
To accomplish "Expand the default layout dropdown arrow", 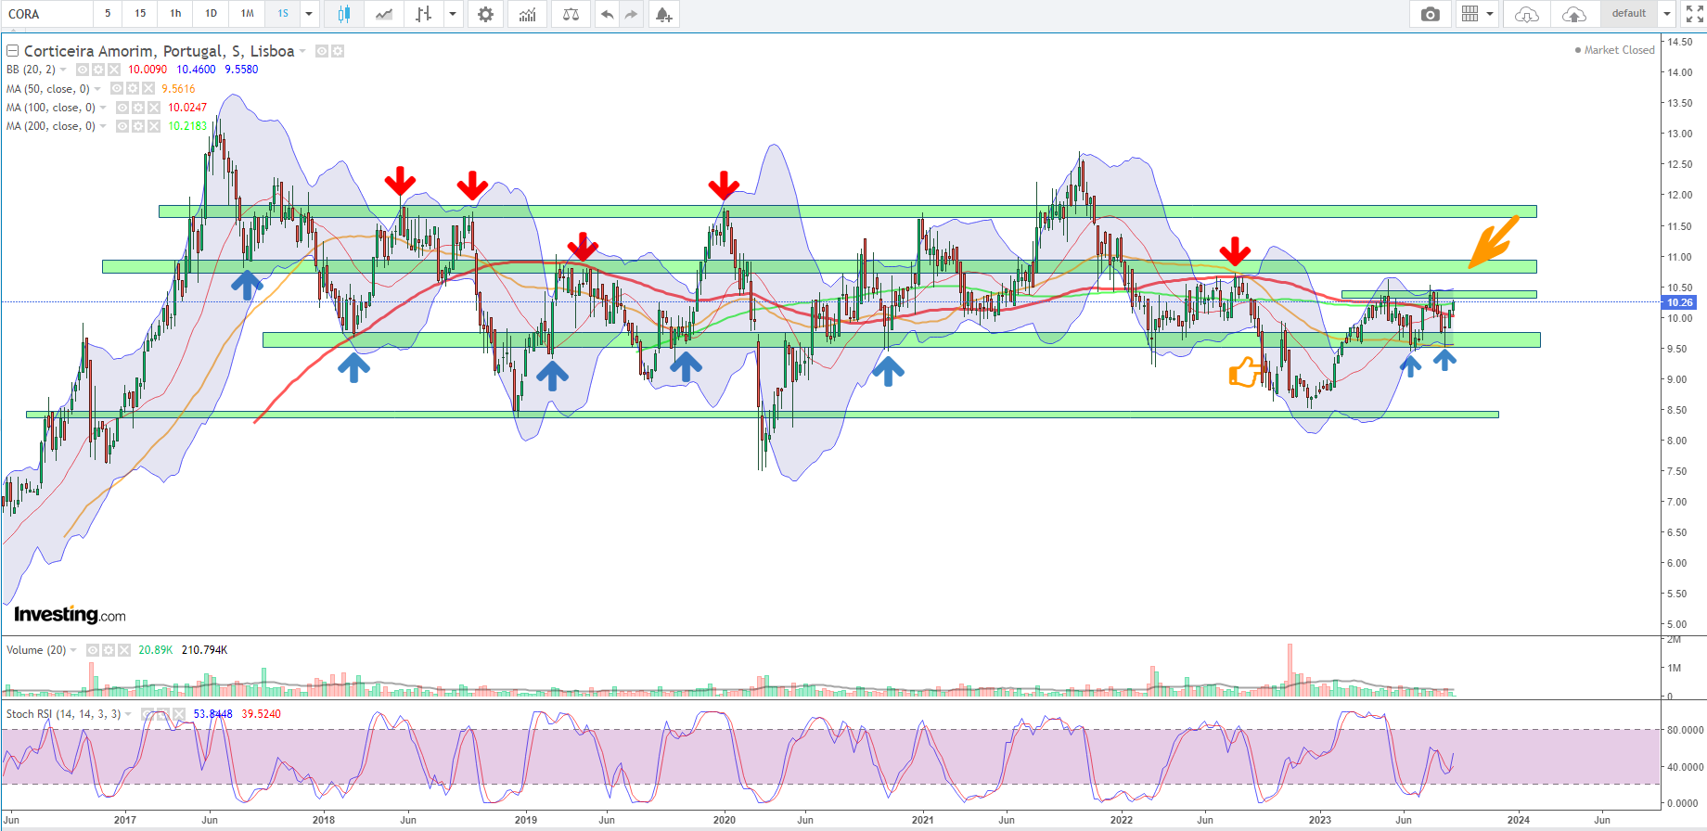I will pyautogui.click(x=1666, y=14).
